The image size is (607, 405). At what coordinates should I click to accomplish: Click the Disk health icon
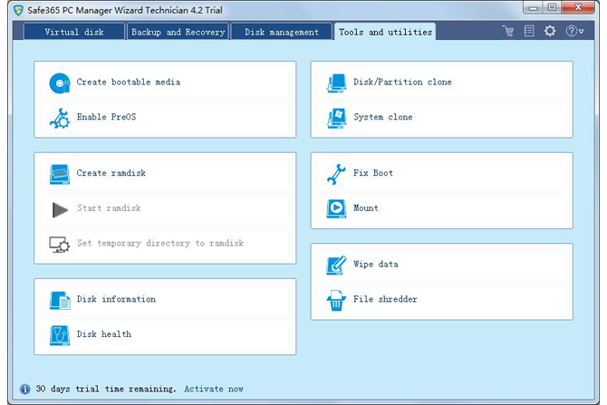(x=60, y=334)
